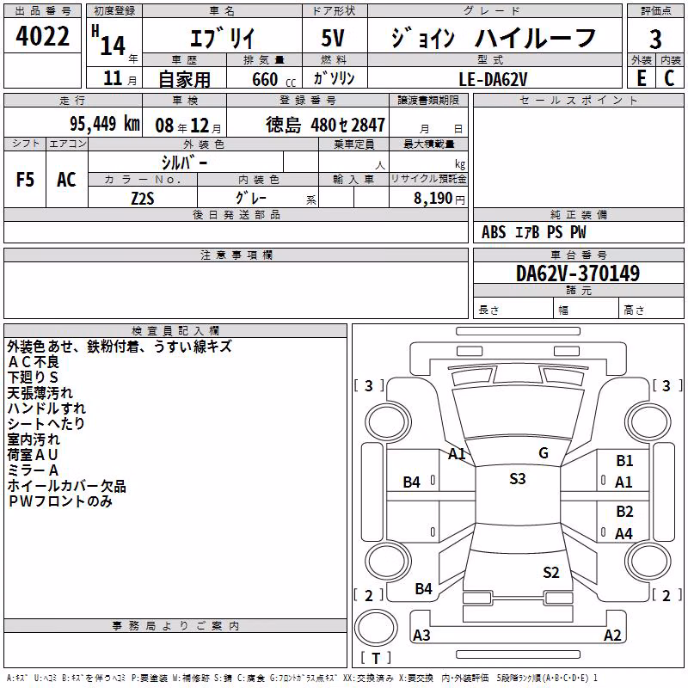Click the overall grade score 3
This screenshot has height=688, width=688.
coord(655,40)
